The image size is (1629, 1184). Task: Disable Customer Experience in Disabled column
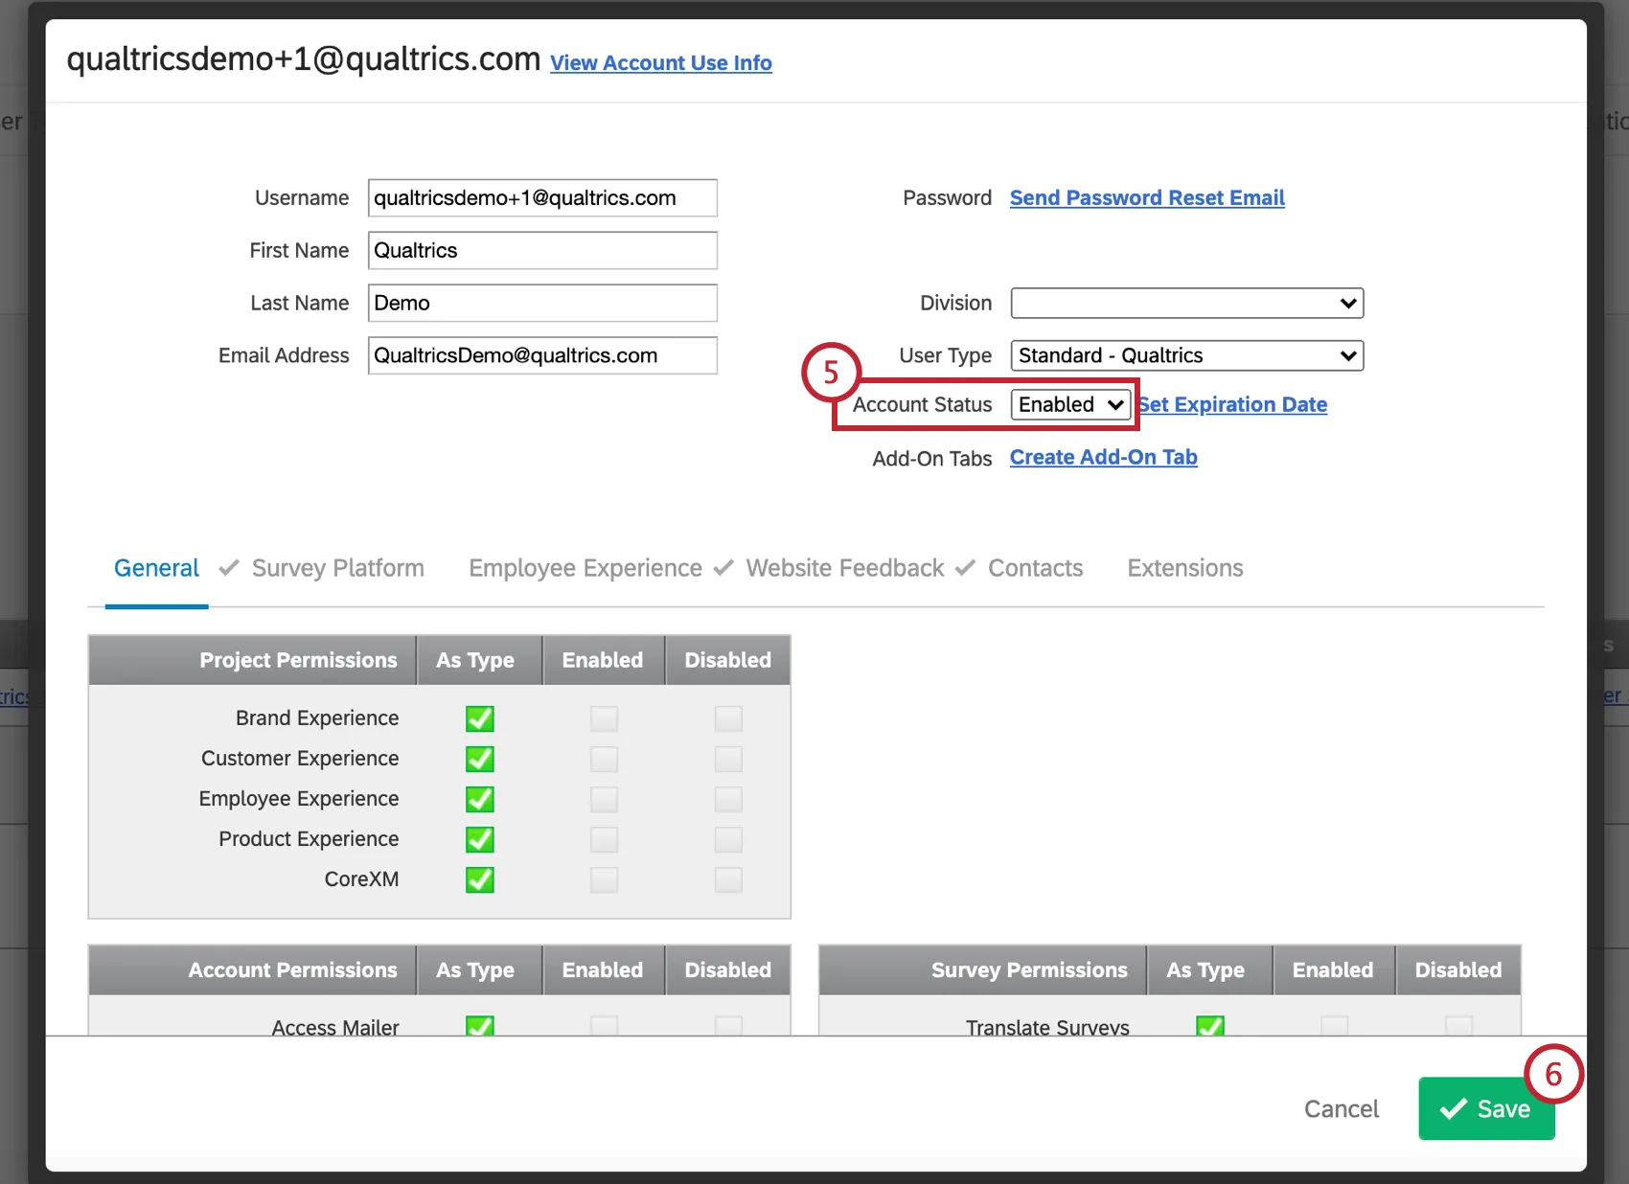(728, 759)
